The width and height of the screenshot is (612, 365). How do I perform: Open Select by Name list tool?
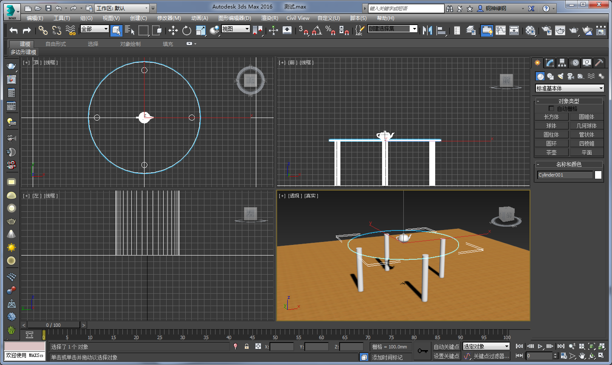pyautogui.click(x=130, y=30)
